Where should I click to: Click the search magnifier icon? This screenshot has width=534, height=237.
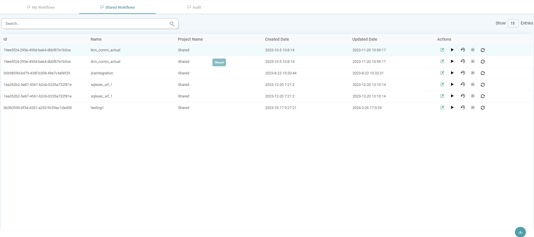[172, 24]
